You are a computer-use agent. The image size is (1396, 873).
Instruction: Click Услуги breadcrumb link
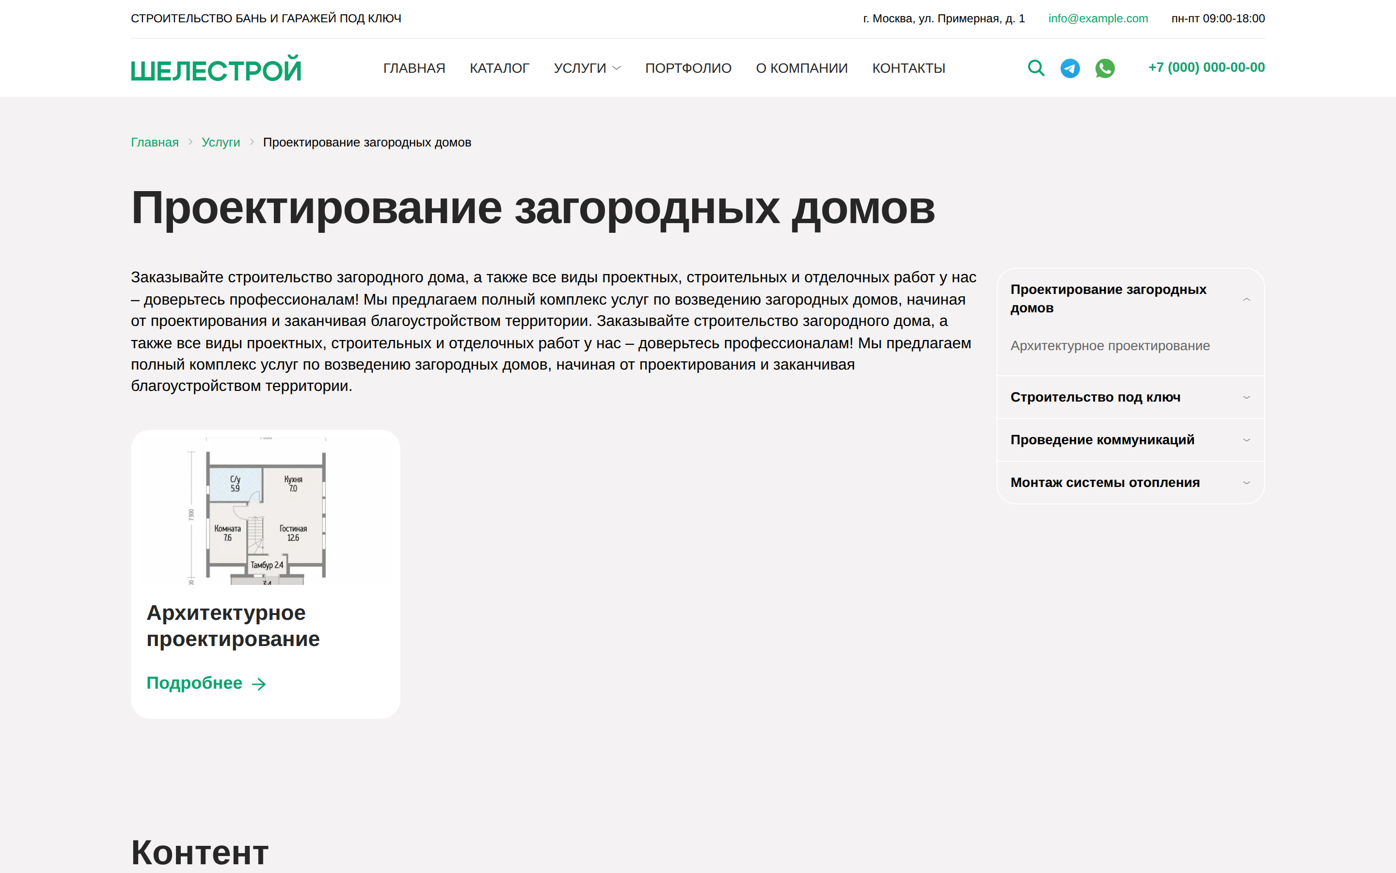221,143
